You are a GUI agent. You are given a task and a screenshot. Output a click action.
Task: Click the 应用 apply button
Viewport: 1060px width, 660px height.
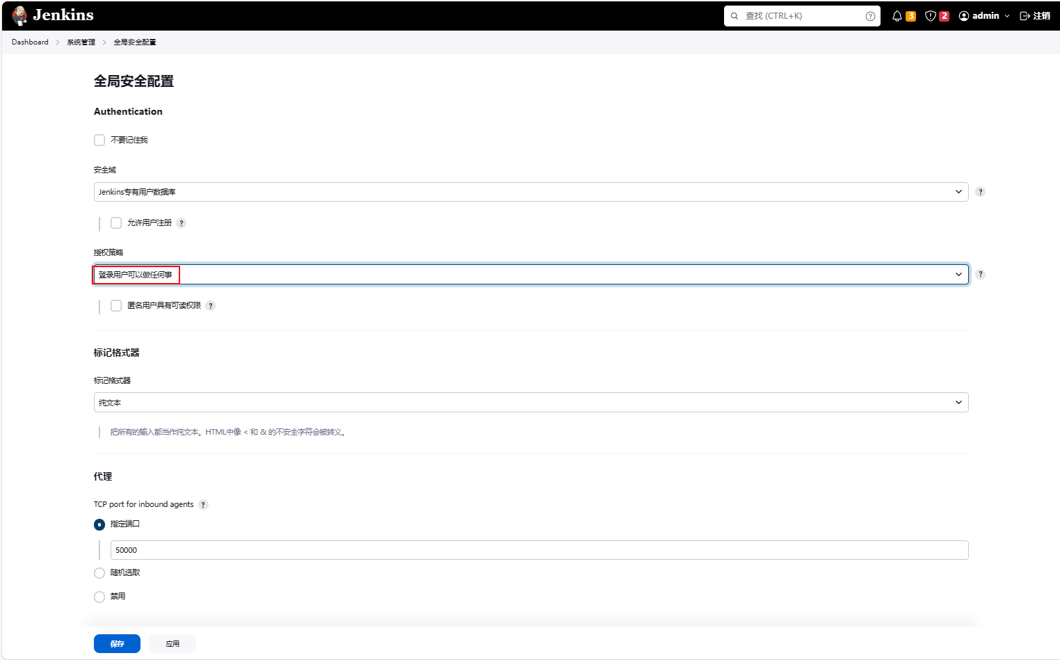tap(172, 644)
